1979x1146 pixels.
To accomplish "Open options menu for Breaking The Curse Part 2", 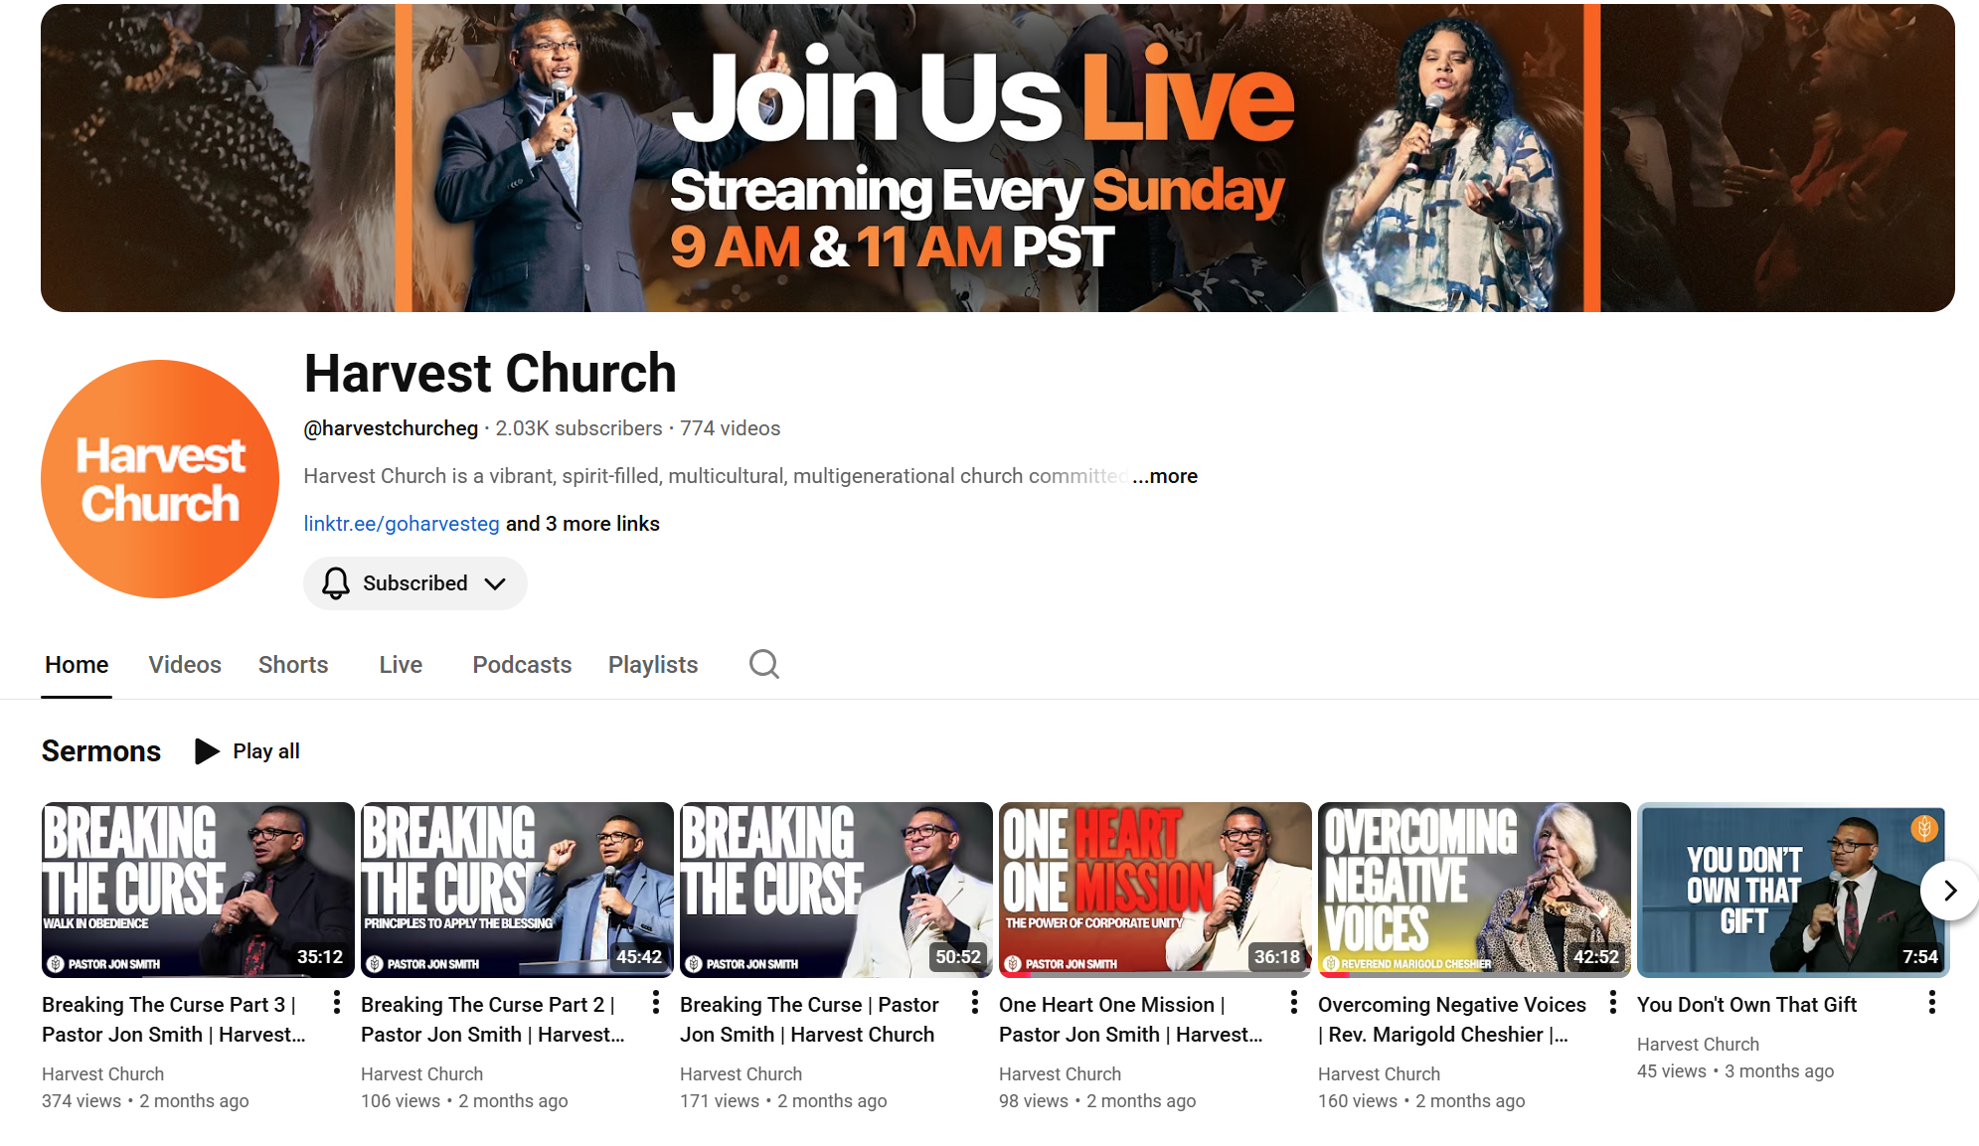I will click(656, 1003).
